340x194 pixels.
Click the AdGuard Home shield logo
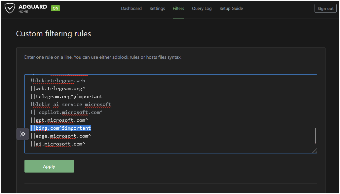[10, 9]
